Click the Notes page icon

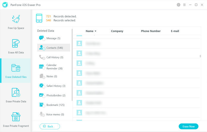point(41,76)
